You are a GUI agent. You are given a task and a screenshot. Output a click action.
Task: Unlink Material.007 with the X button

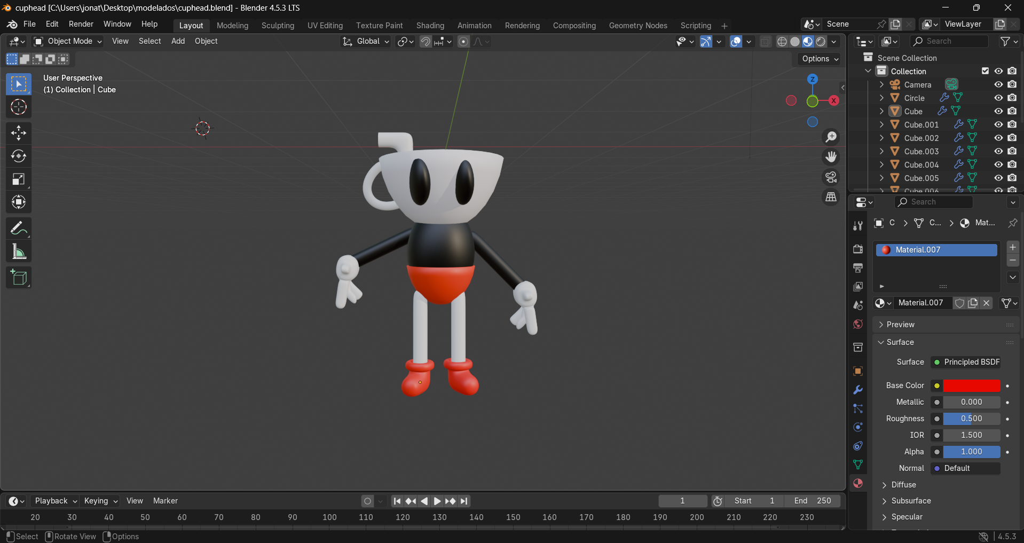[x=986, y=303]
